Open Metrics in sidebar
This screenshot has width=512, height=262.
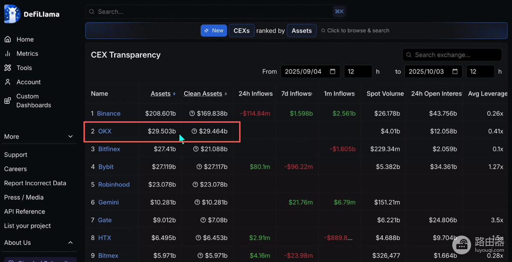pos(27,54)
